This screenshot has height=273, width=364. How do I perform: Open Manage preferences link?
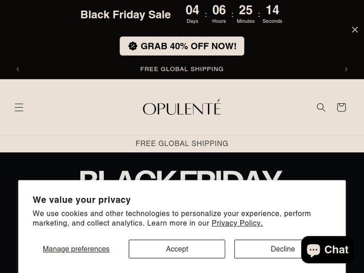pyautogui.click(x=76, y=249)
